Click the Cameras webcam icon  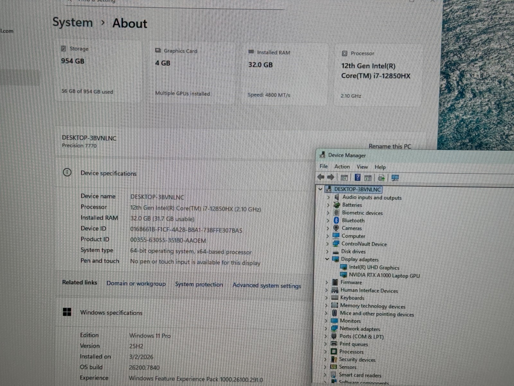tap(336, 228)
